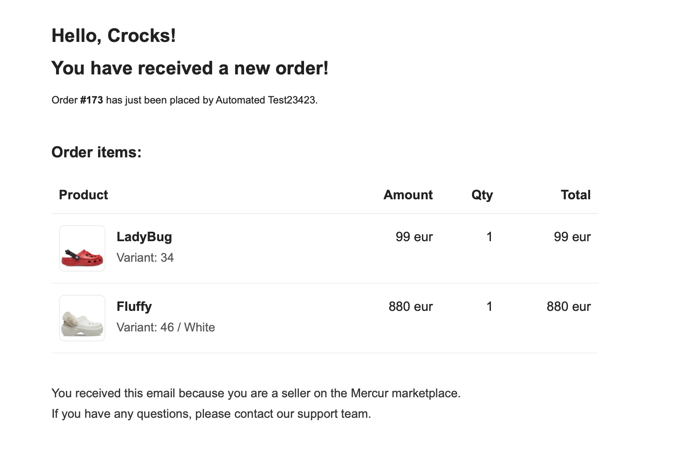Click the white Fluffy clog thumbnail
Image resolution: width=697 pixels, height=455 pixels.
click(x=82, y=318)
